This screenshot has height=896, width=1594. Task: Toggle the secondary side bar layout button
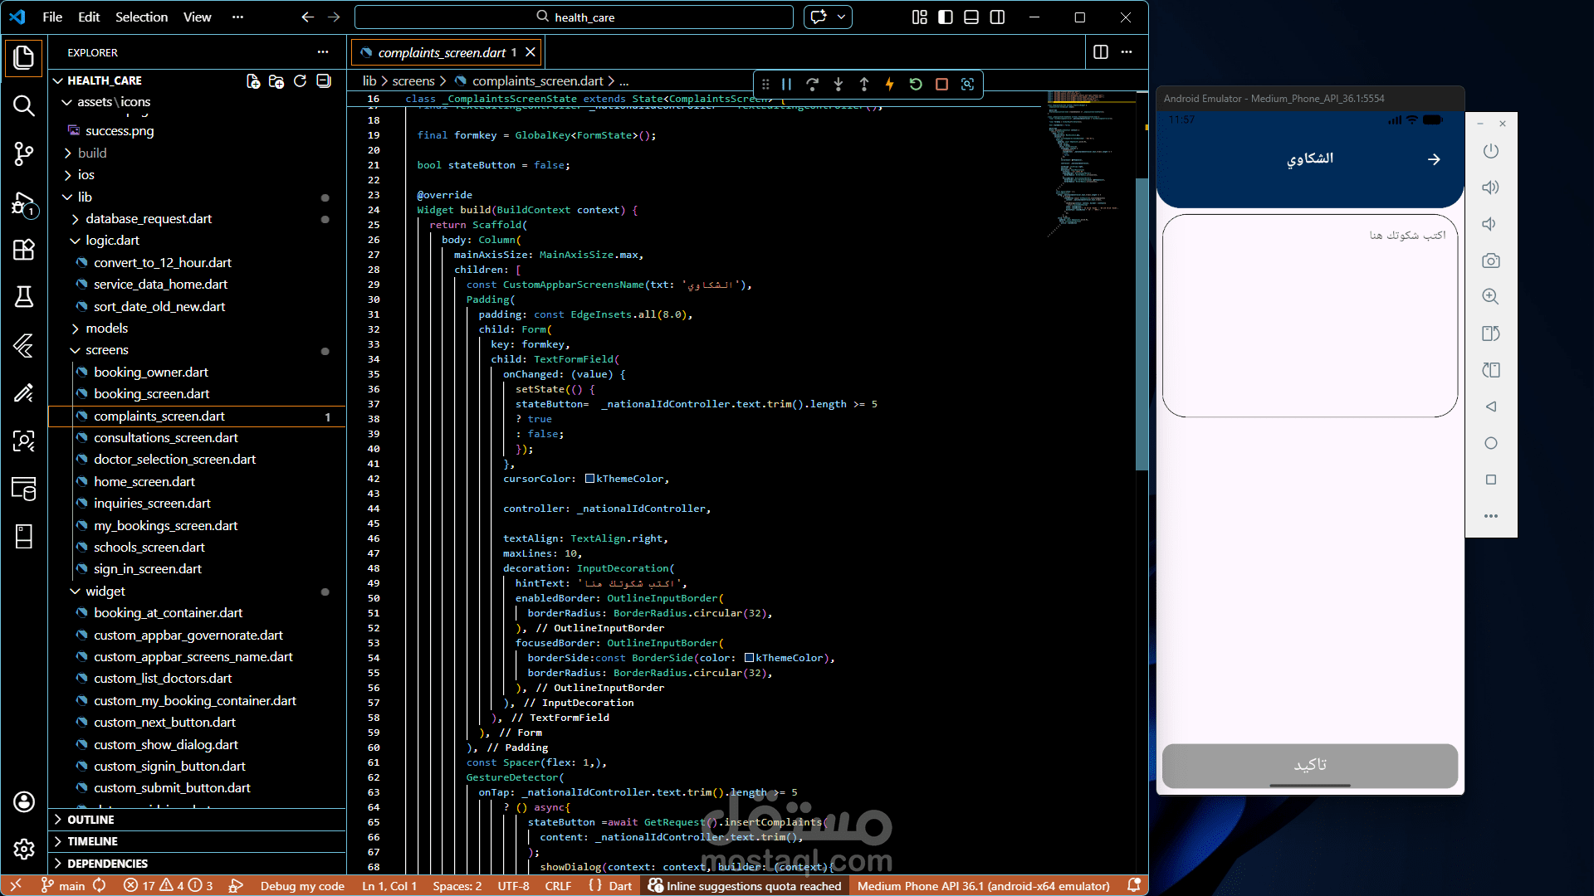[x=997, y=17]
